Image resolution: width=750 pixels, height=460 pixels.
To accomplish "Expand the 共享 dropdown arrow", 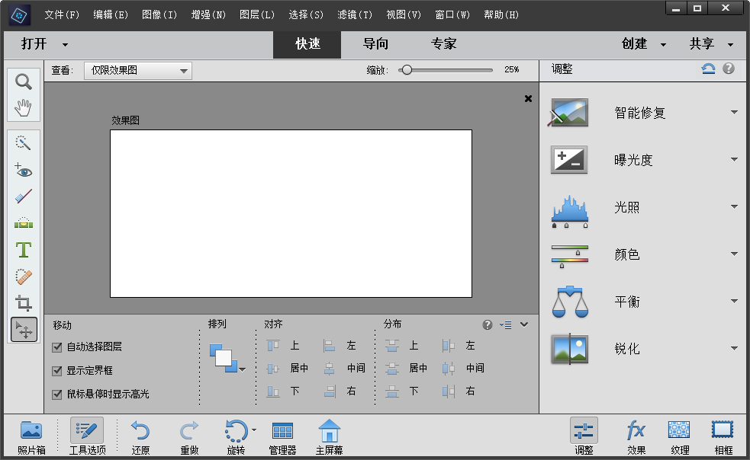I will [730, 44].
